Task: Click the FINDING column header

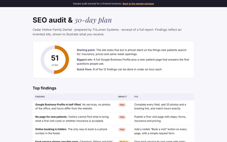Action: (40, 97)
